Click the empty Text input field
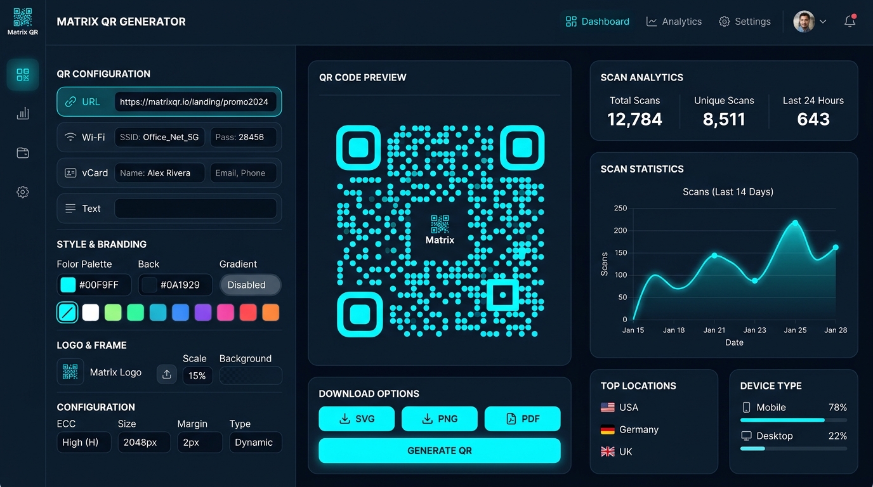The image size is (873, 487). tap(195, 208)
